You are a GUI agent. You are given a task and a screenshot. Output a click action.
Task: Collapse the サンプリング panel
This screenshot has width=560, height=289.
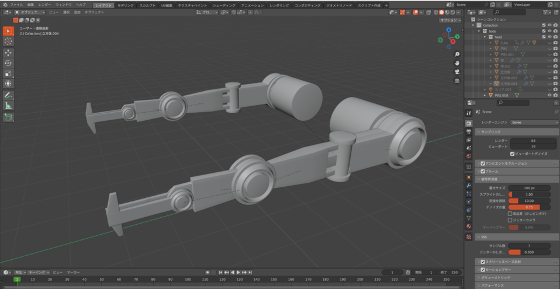point(491,131)
